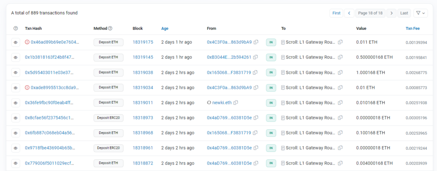
Task: Copy From address in block 18318872 row
Action: 256,163
